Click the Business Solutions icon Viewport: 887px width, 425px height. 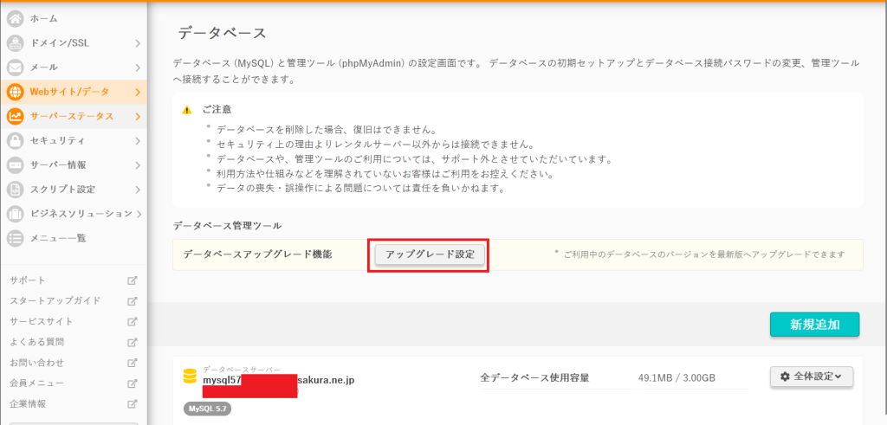coord(15,213)
